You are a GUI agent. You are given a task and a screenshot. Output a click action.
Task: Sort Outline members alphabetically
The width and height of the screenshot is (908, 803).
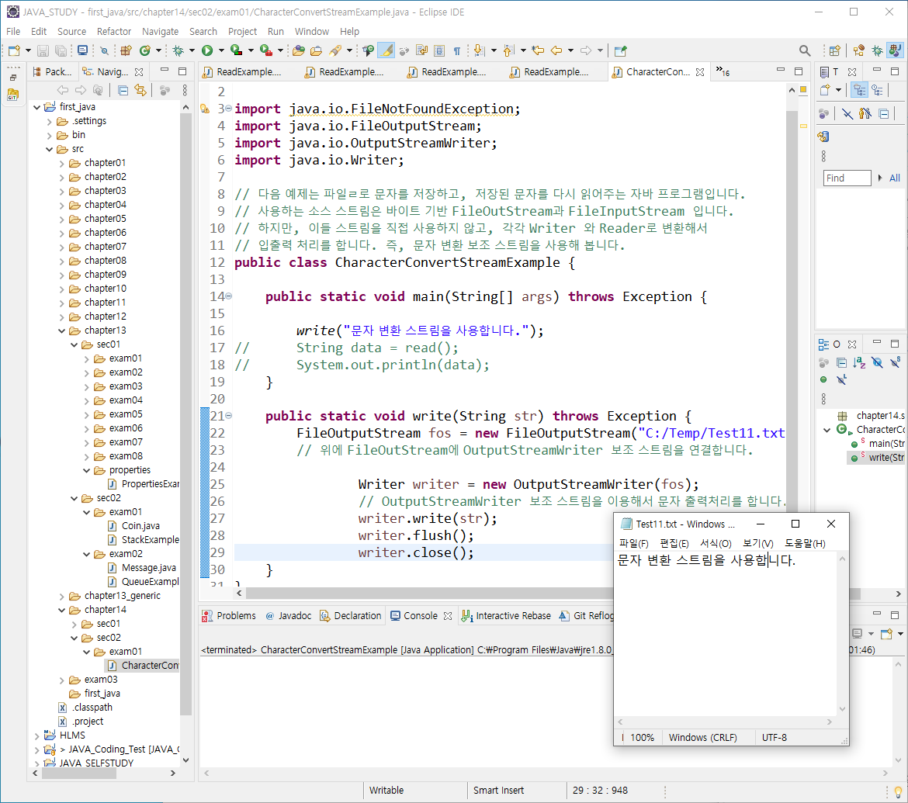coord(859,362)
